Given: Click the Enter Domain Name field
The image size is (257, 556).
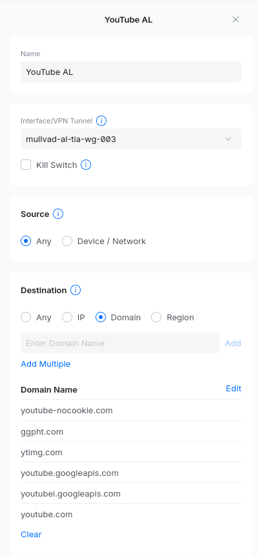Looking at the screenshot, I should (120, 343).
